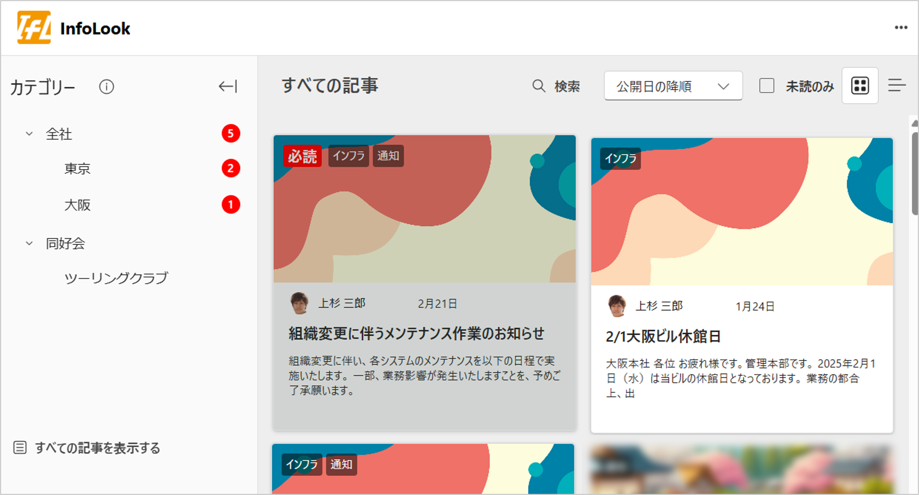Select the ツーリングクラブ category
This screenshot has width=919, height=495.
coord(116,278)
